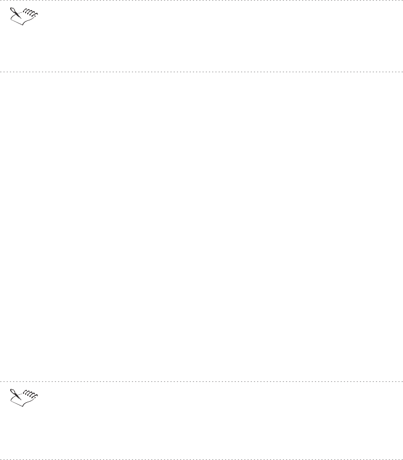Click the empty text area of the bottom note box
This screenshot has width=403, height=460.
(x=220, y=420)
